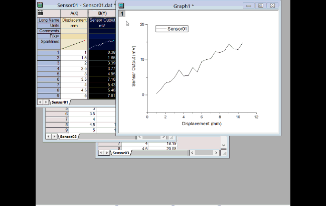Click Sensor03 tab scroll-left arrow
Viewport: 326px width, 206px height.
coord(101,153)
